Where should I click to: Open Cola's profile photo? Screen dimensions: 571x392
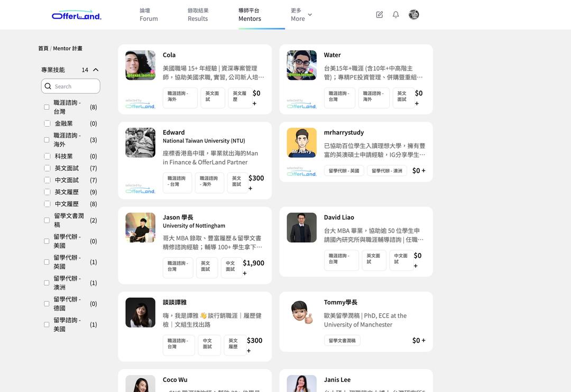[x=140, y=65]
